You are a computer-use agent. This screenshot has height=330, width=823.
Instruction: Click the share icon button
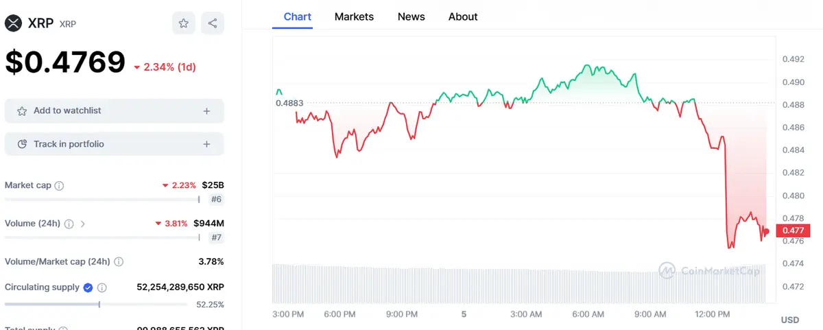[x=213, y=23]
